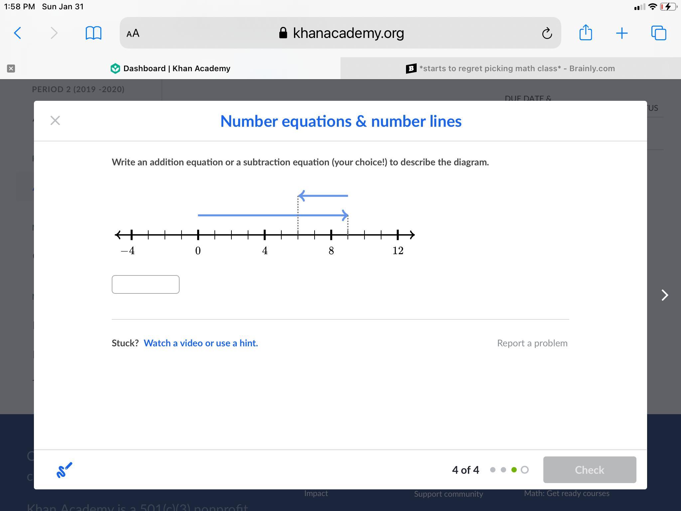Click Report a problem link

[532, 343]
